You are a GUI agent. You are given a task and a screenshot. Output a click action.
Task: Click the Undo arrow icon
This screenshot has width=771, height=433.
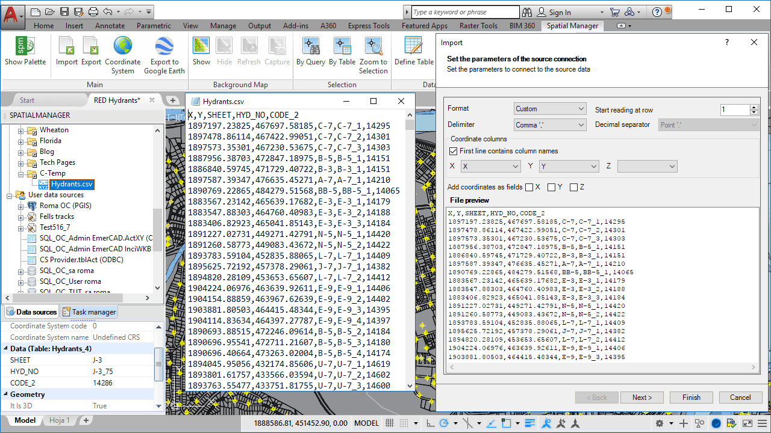tap(108, 11)
